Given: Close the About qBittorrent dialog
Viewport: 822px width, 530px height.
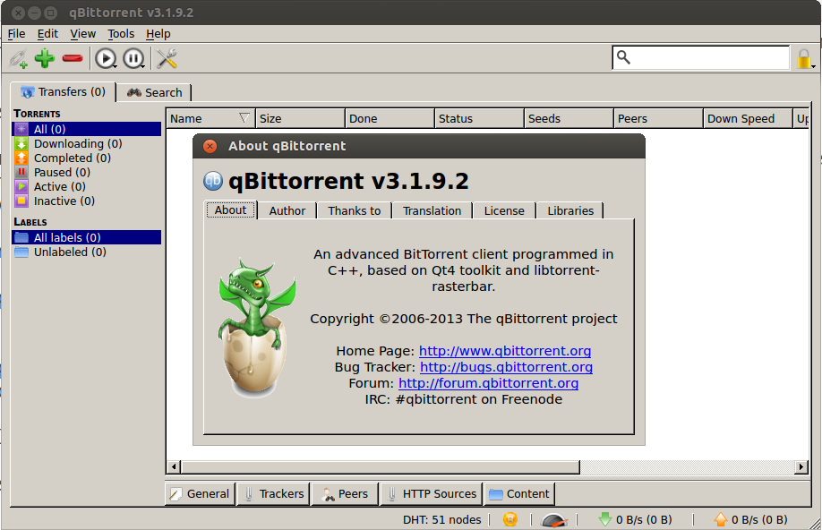Looking at the screenshot, I should [210, 146].
